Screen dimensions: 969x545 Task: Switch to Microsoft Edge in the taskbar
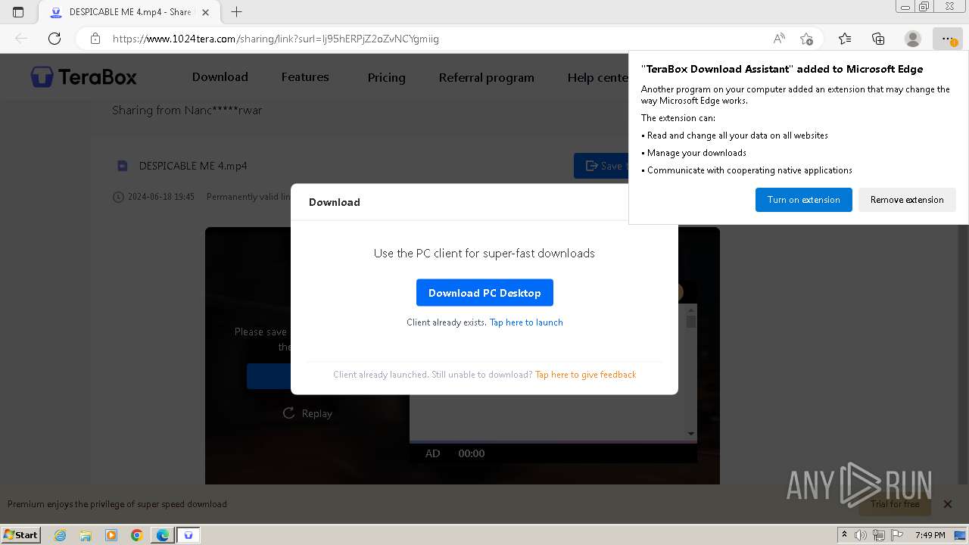[x=163, y=535]
